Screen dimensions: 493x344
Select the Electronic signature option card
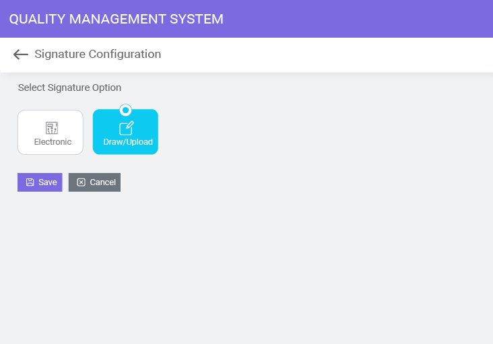pyautogui.click(x=51, y=132)
